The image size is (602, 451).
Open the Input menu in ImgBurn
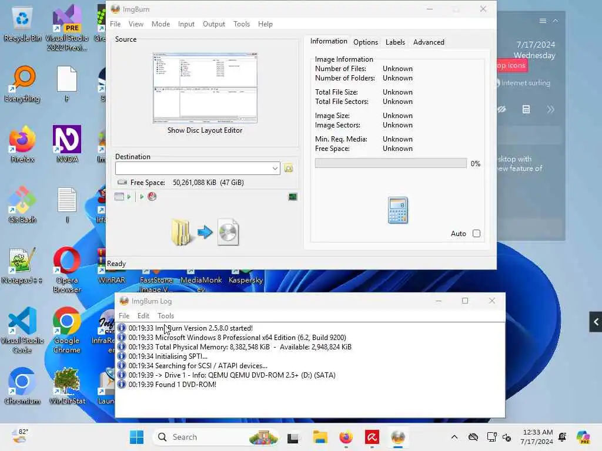coord(186,23)
